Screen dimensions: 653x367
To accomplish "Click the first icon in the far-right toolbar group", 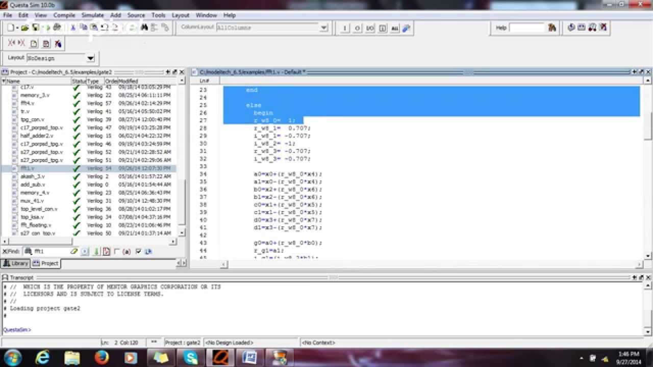I will point(571,28).
